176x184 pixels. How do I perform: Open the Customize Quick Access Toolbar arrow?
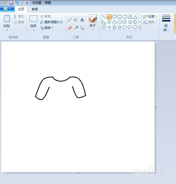27,3
